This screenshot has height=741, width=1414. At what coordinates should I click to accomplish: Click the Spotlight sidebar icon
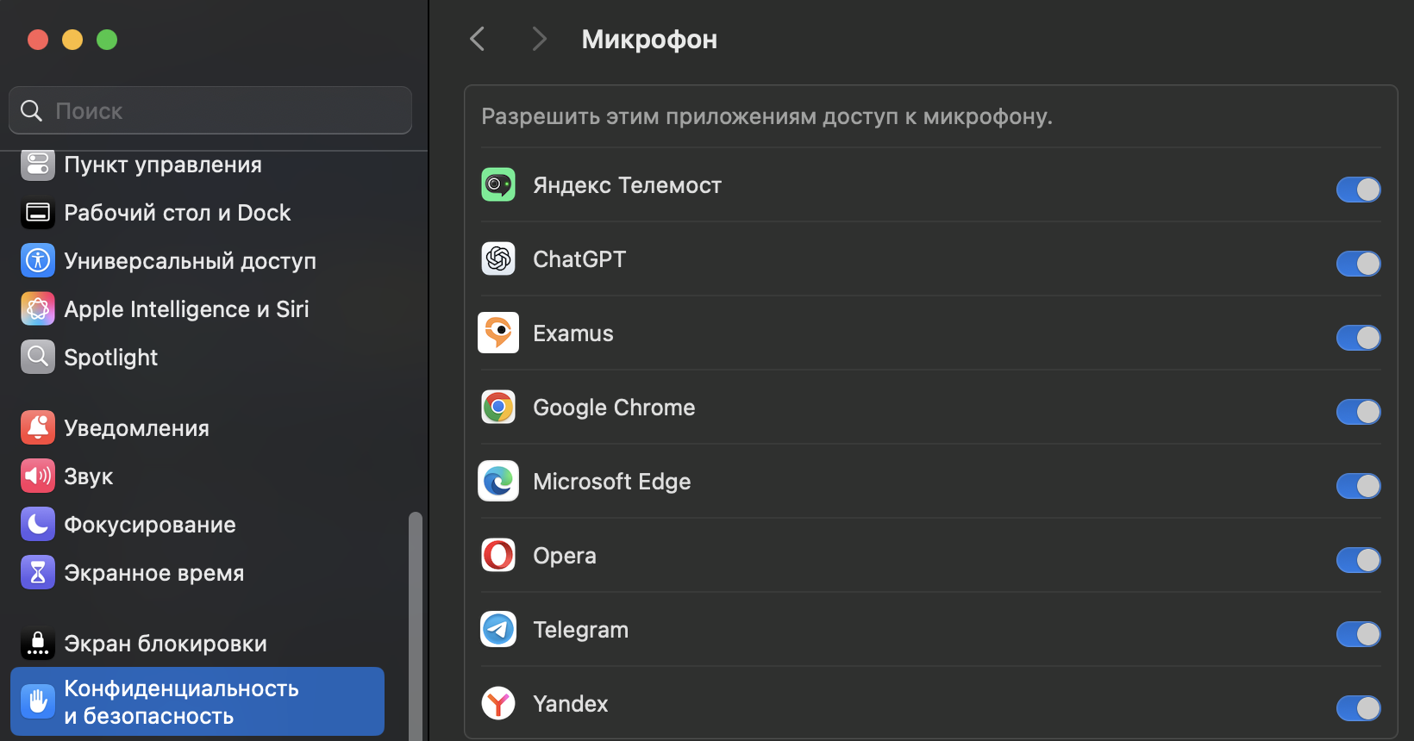point(38,357)
